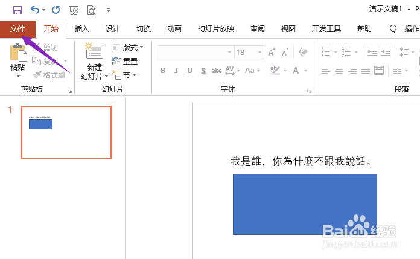This screenshot has height=259, width=420.
Task: Toggle Italic formatting
Action: [x=176, y=71]
